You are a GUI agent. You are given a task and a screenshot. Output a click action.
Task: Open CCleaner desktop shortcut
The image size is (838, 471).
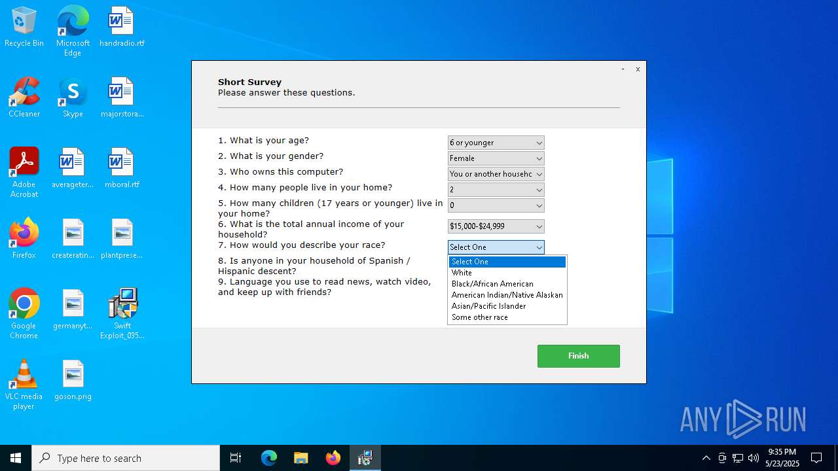click(24, 97)
